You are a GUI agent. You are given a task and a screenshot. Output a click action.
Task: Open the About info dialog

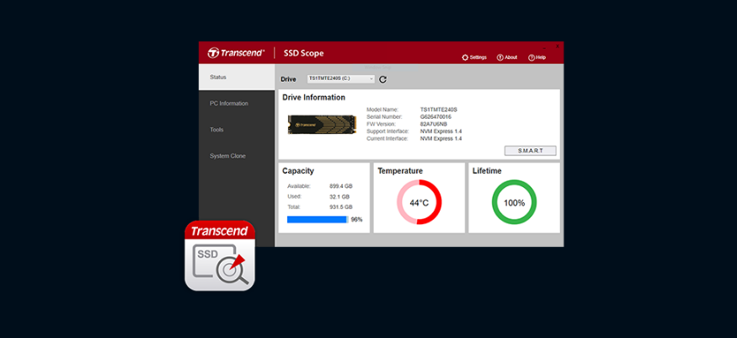point(507,57)
